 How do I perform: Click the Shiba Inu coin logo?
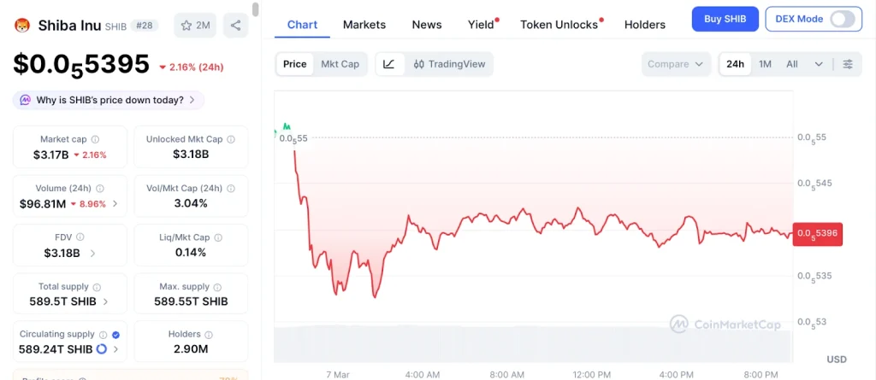(x=23, y=25)
